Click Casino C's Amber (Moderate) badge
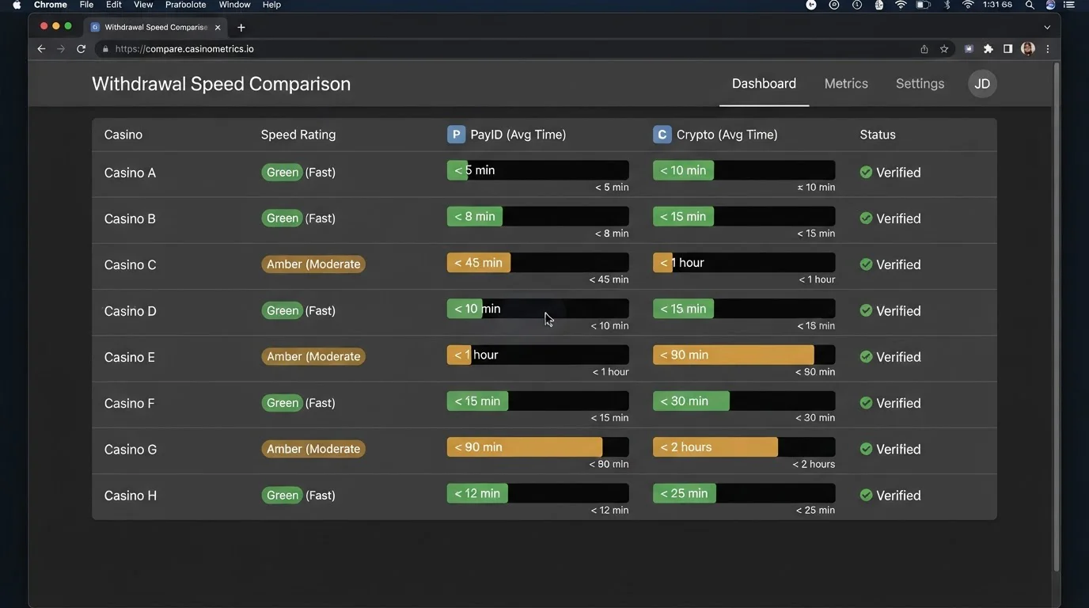This screenshot has height=608, width=1089. (313, 264)
